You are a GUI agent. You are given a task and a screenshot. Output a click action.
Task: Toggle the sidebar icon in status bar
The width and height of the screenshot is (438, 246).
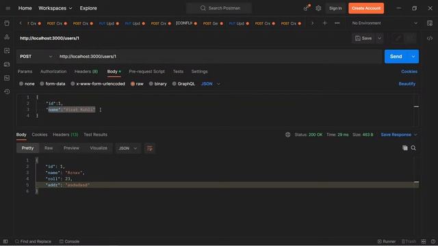tap(5, 241)
